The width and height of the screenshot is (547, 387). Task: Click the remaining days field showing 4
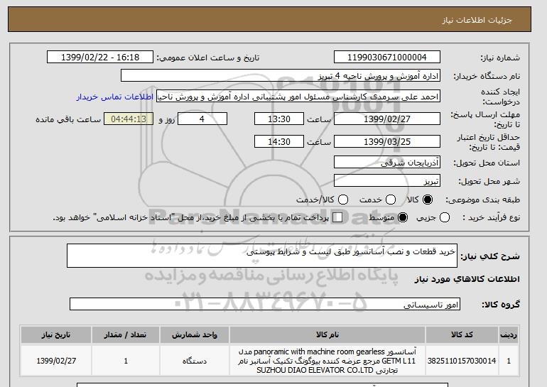(202, 119)
